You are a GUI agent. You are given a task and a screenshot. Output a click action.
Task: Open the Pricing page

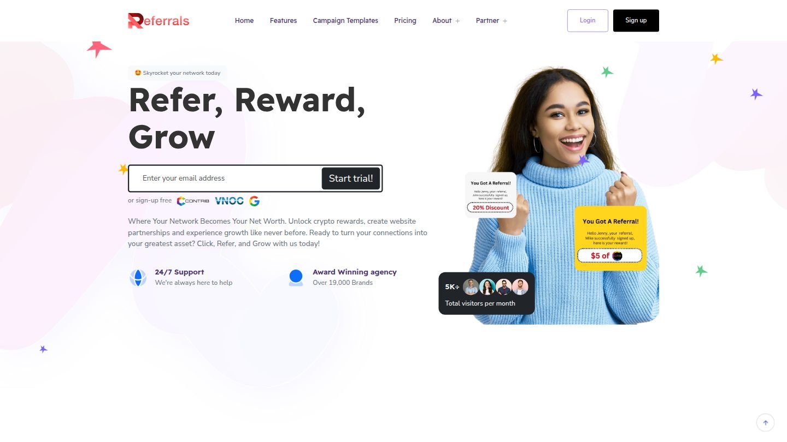pyautogui.click(x=405, y=21)
